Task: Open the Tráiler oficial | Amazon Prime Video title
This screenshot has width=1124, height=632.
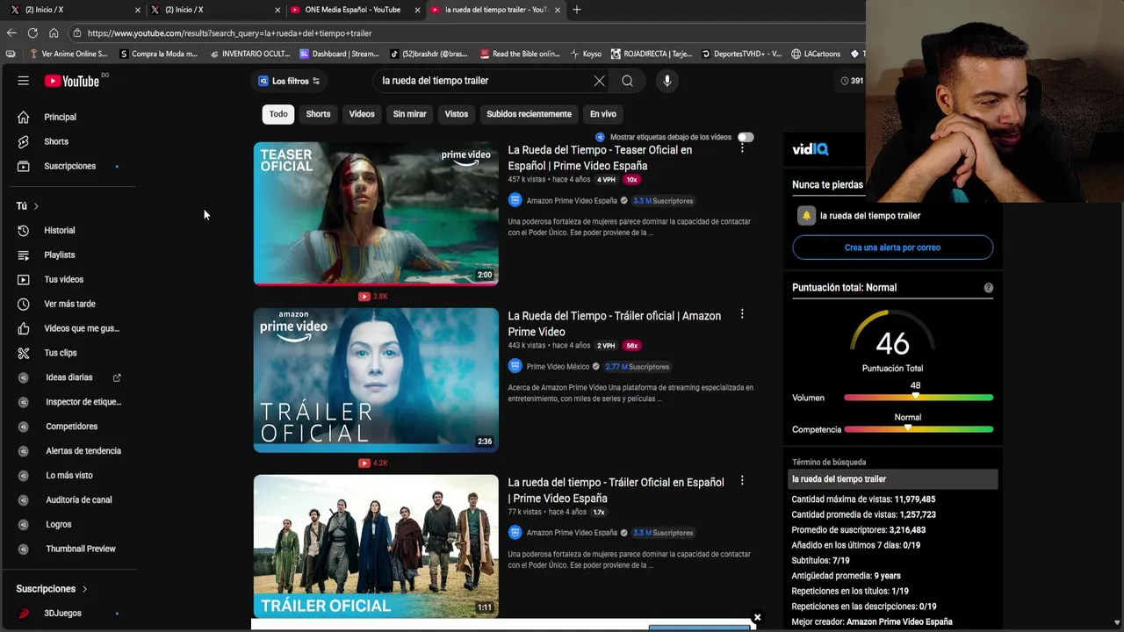Action: click(x=615, y=324)
